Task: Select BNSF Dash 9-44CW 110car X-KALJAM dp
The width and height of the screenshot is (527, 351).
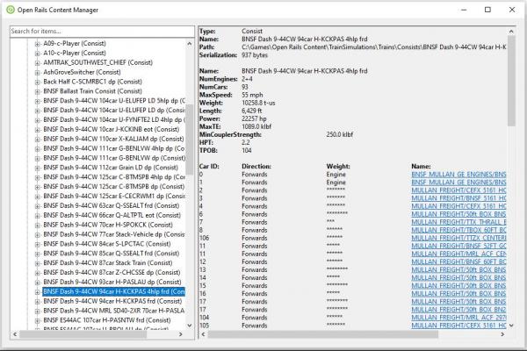Action: (x=113, y=139)
